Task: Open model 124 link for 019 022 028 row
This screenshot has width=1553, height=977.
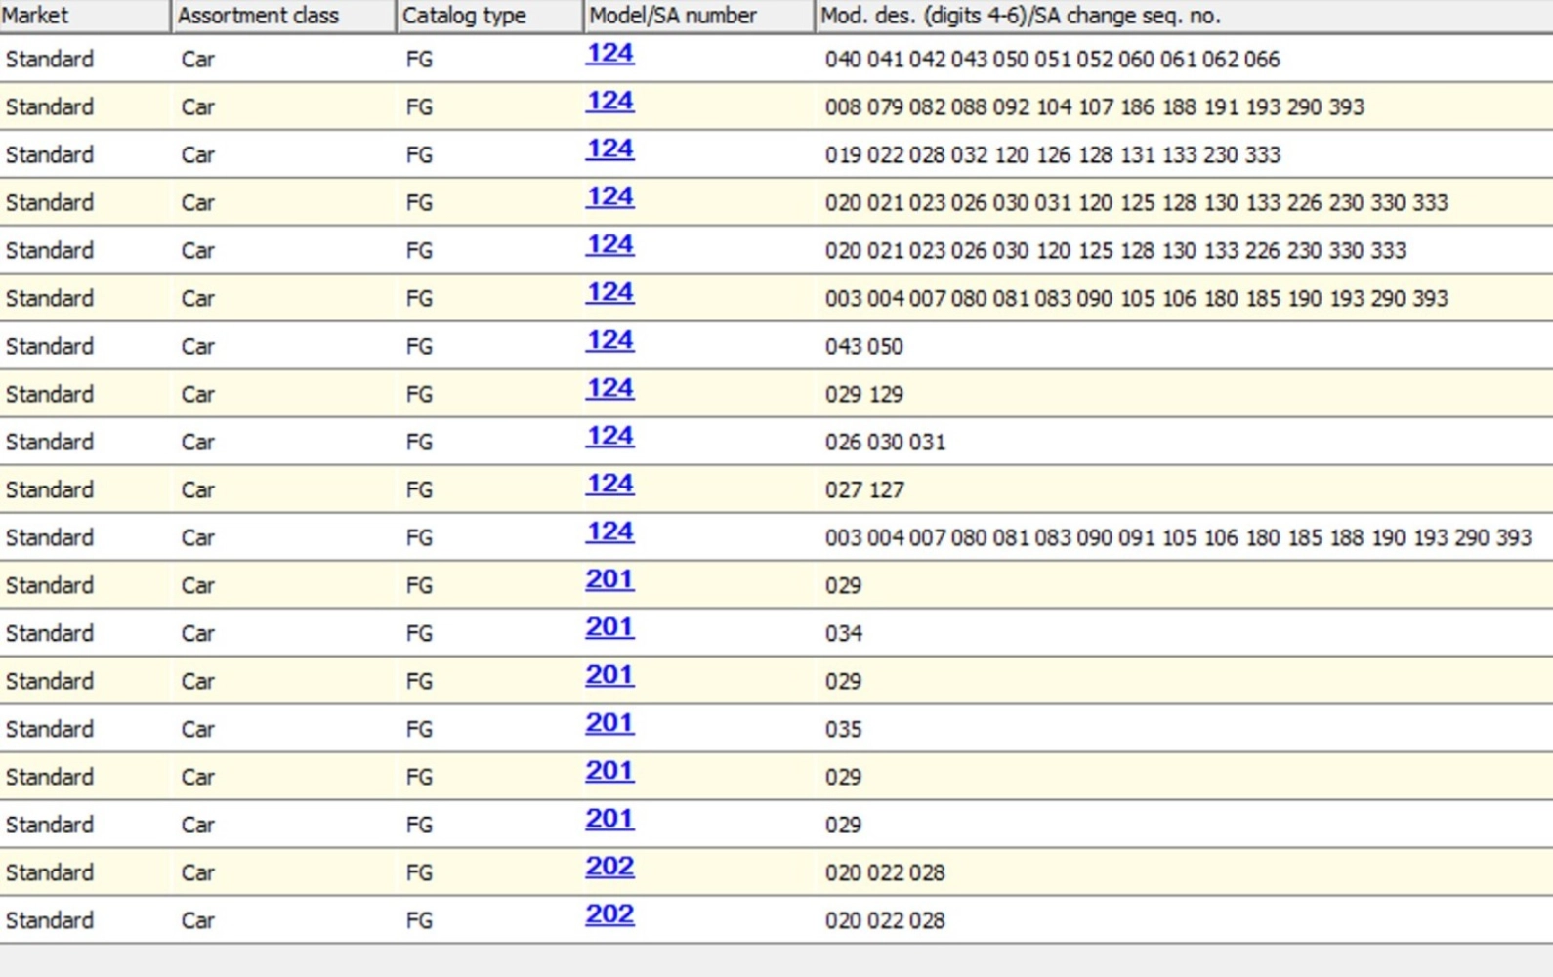Action: point(609,149)
